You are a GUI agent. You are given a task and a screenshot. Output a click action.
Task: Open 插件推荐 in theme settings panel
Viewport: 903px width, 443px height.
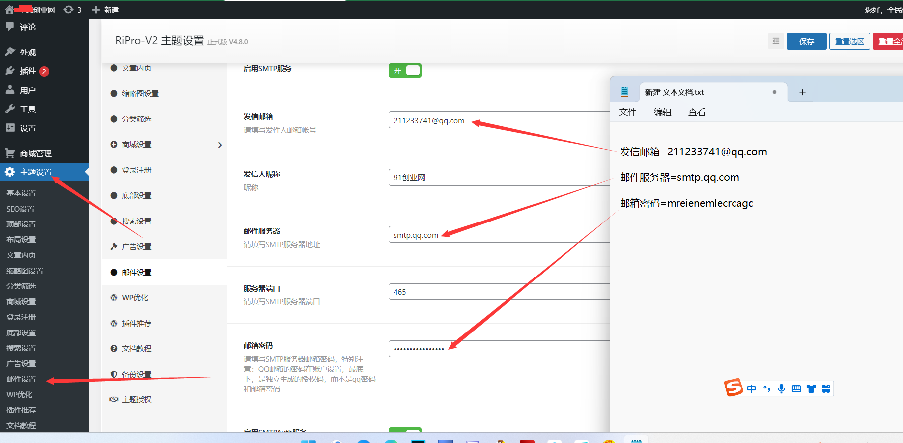click(x=136, y=323)
